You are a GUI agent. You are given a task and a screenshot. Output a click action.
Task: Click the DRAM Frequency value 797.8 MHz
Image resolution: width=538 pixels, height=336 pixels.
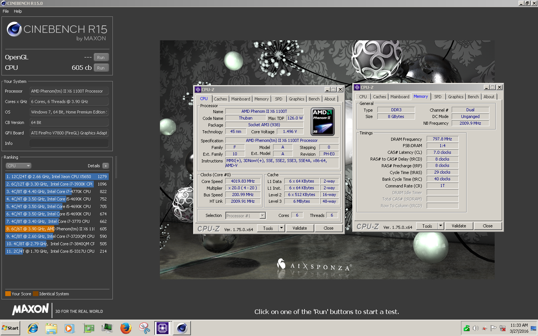coord(442,139)
